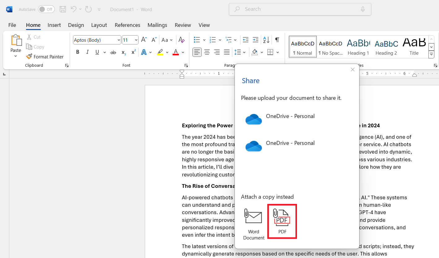Toggle underline formatting
The width and height of the screenshot is (439, 258).
coord(97,52)
